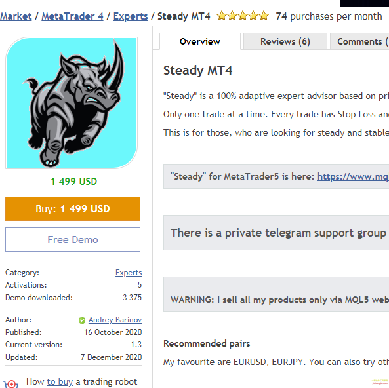Image resolution: width=389 pixels, height=388 pixels.
Task: Click the 'to buy' help link
Action: coord(60,382)
